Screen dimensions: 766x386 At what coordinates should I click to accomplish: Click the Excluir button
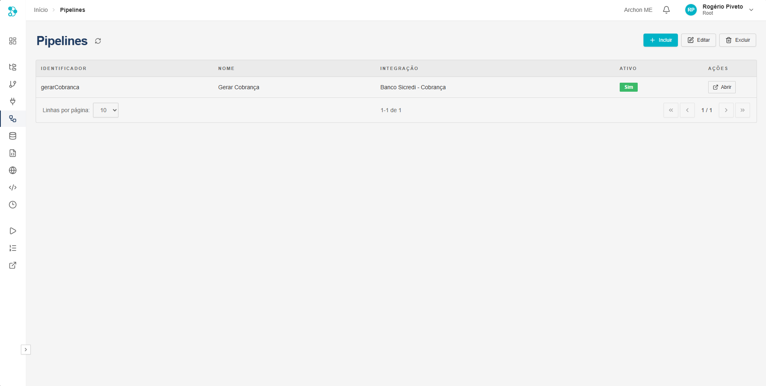[737, 40]
